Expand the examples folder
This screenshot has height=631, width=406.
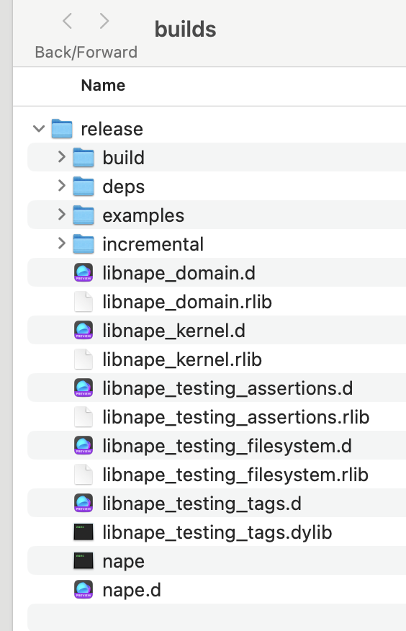tap(61, 215)
